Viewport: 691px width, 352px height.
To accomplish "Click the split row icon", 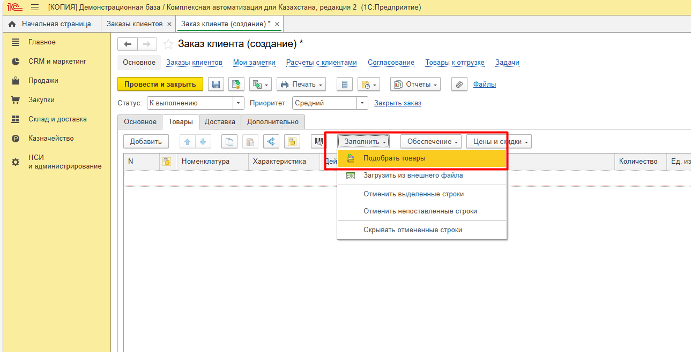I will tap(271, 142).
